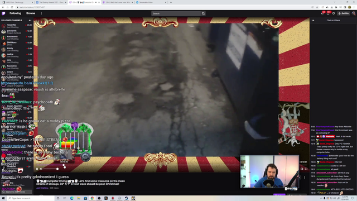The width and height of the screenshot is (357, 201).
Task: Click the browser forward arrow
Action: point(7,7)
